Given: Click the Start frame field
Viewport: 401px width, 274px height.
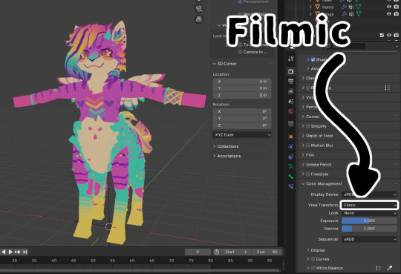Looking at the screenshot, I should pos(236,252).
